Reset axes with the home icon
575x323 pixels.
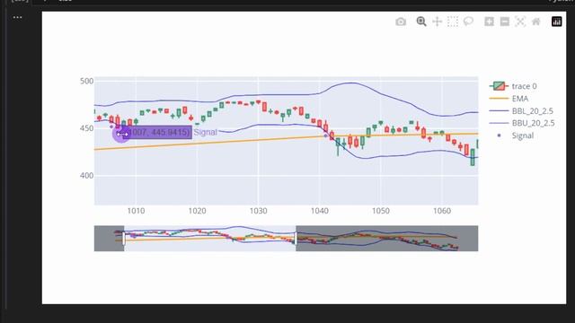pos(536,22)
